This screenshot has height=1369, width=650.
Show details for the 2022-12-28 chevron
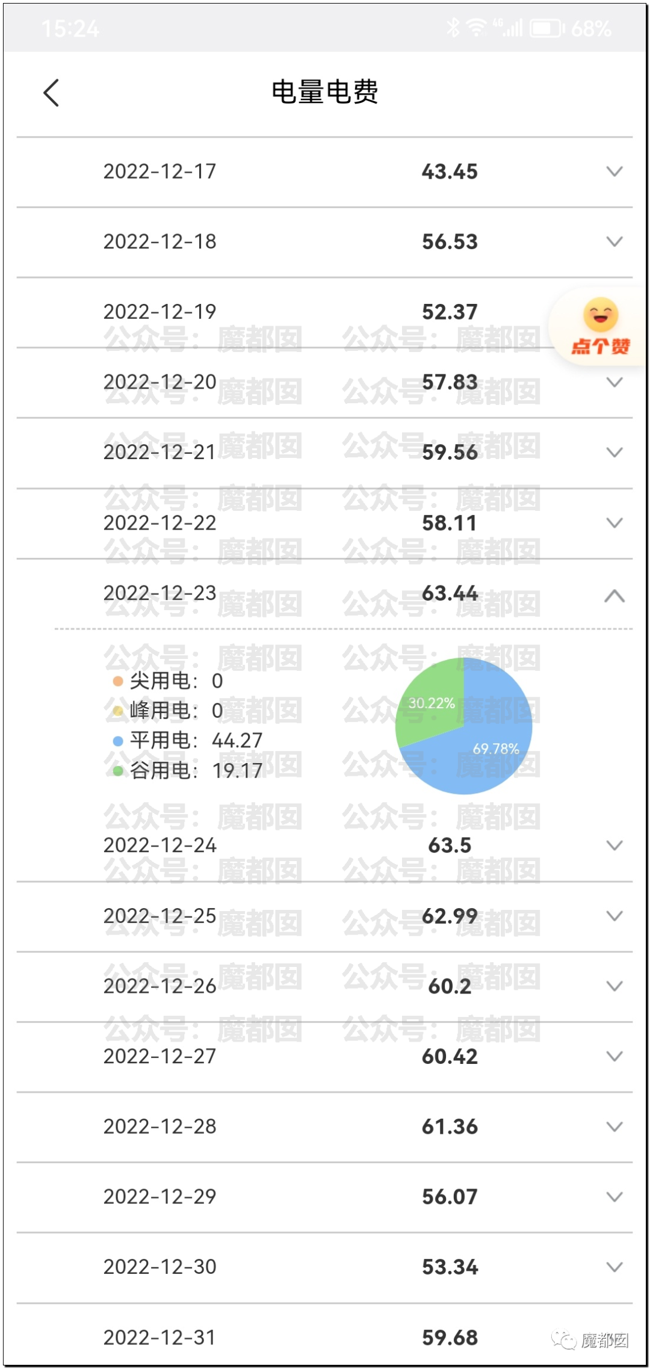click(x=614, y=1126)
